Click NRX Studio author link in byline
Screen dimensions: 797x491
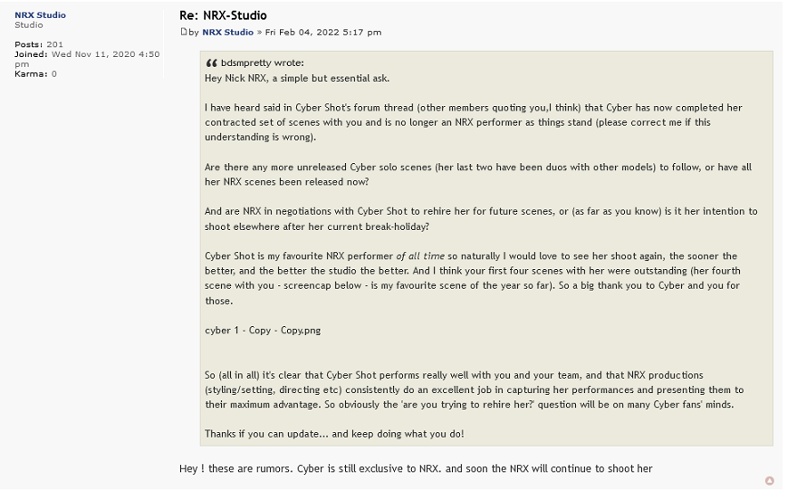click(227, 33)
